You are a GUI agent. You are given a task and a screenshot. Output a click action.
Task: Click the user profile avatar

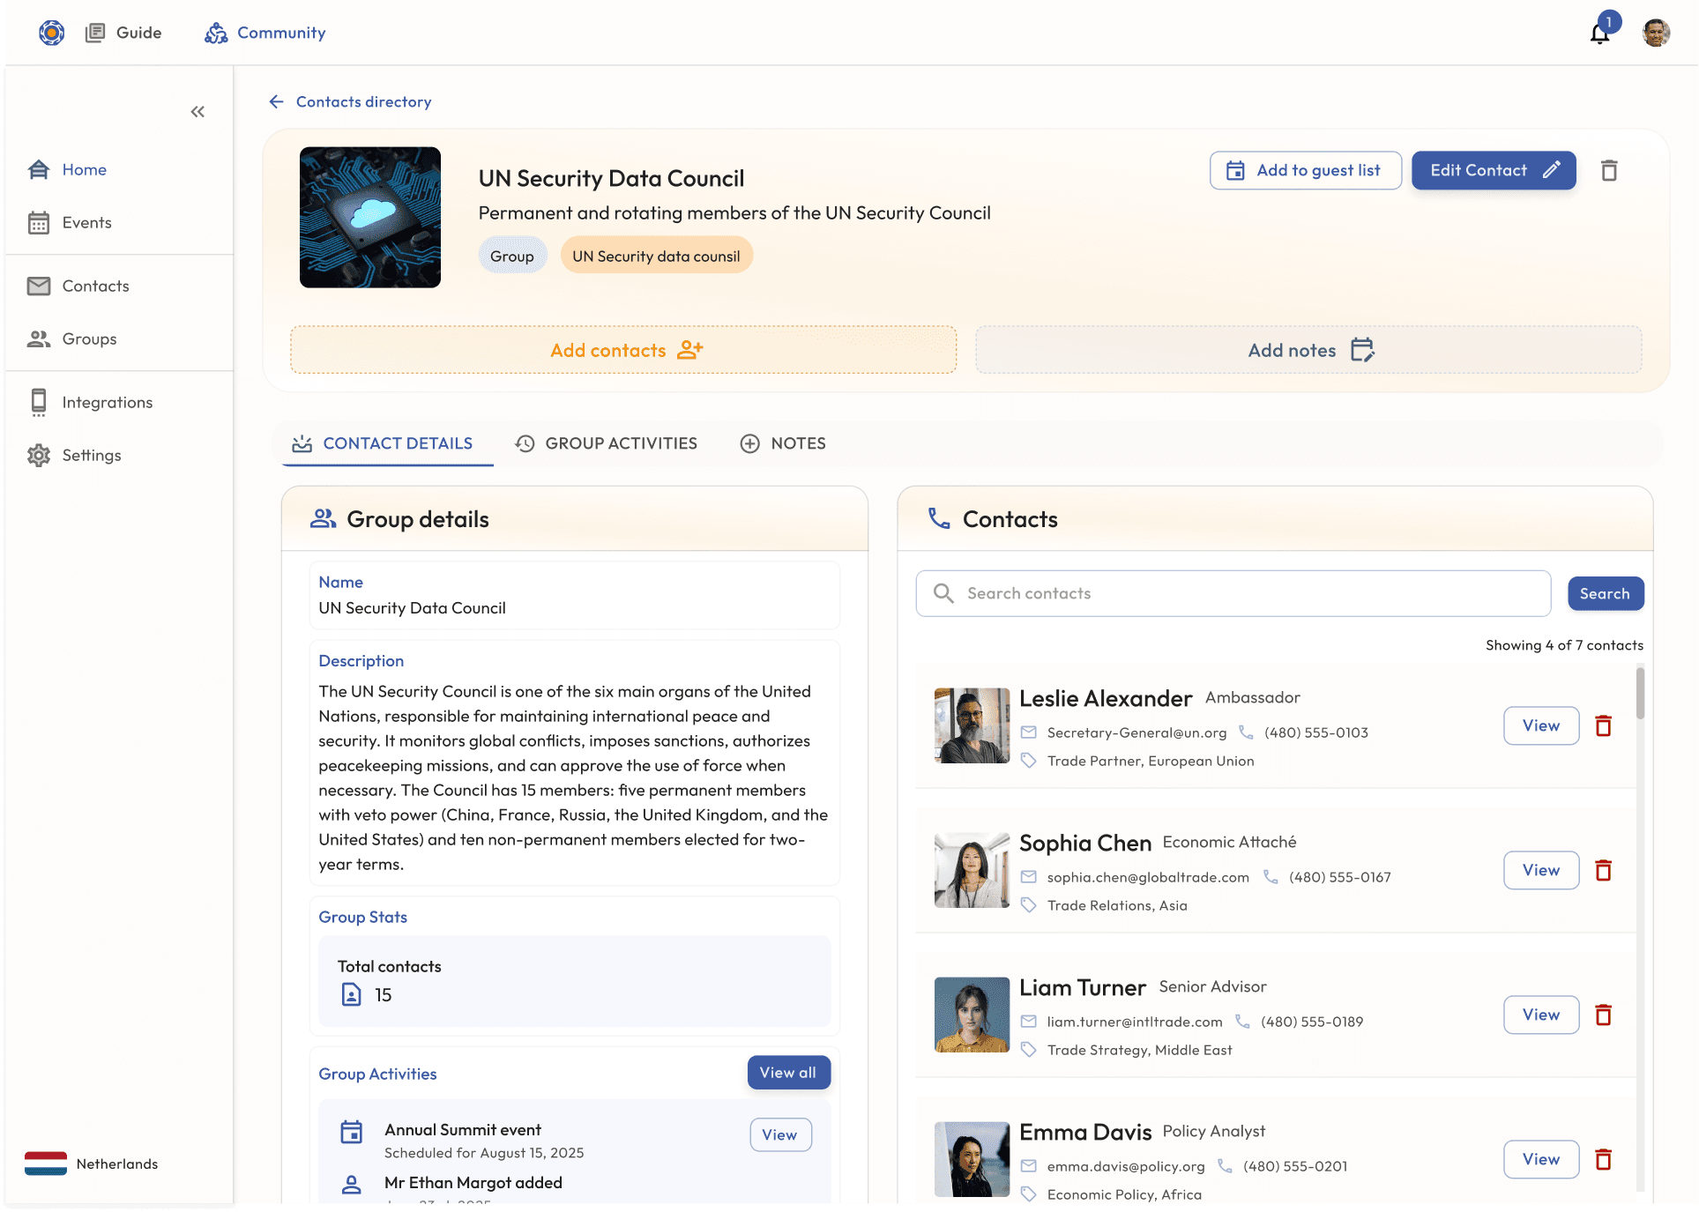1656,33
